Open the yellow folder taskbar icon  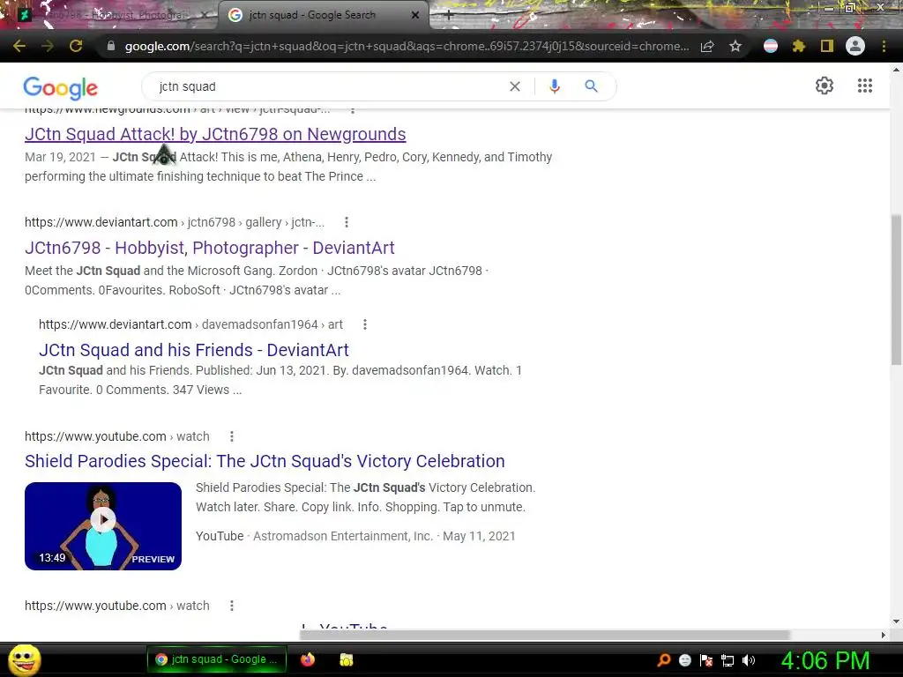click(x=346, y=659)
